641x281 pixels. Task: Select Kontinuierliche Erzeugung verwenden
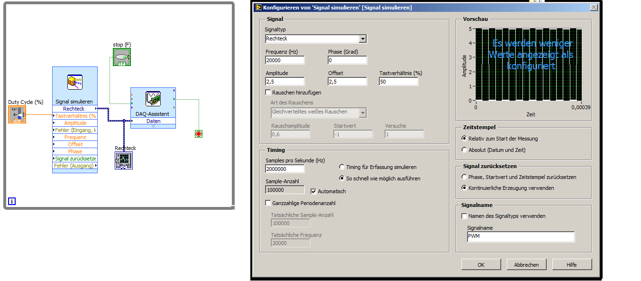point(464,187)
